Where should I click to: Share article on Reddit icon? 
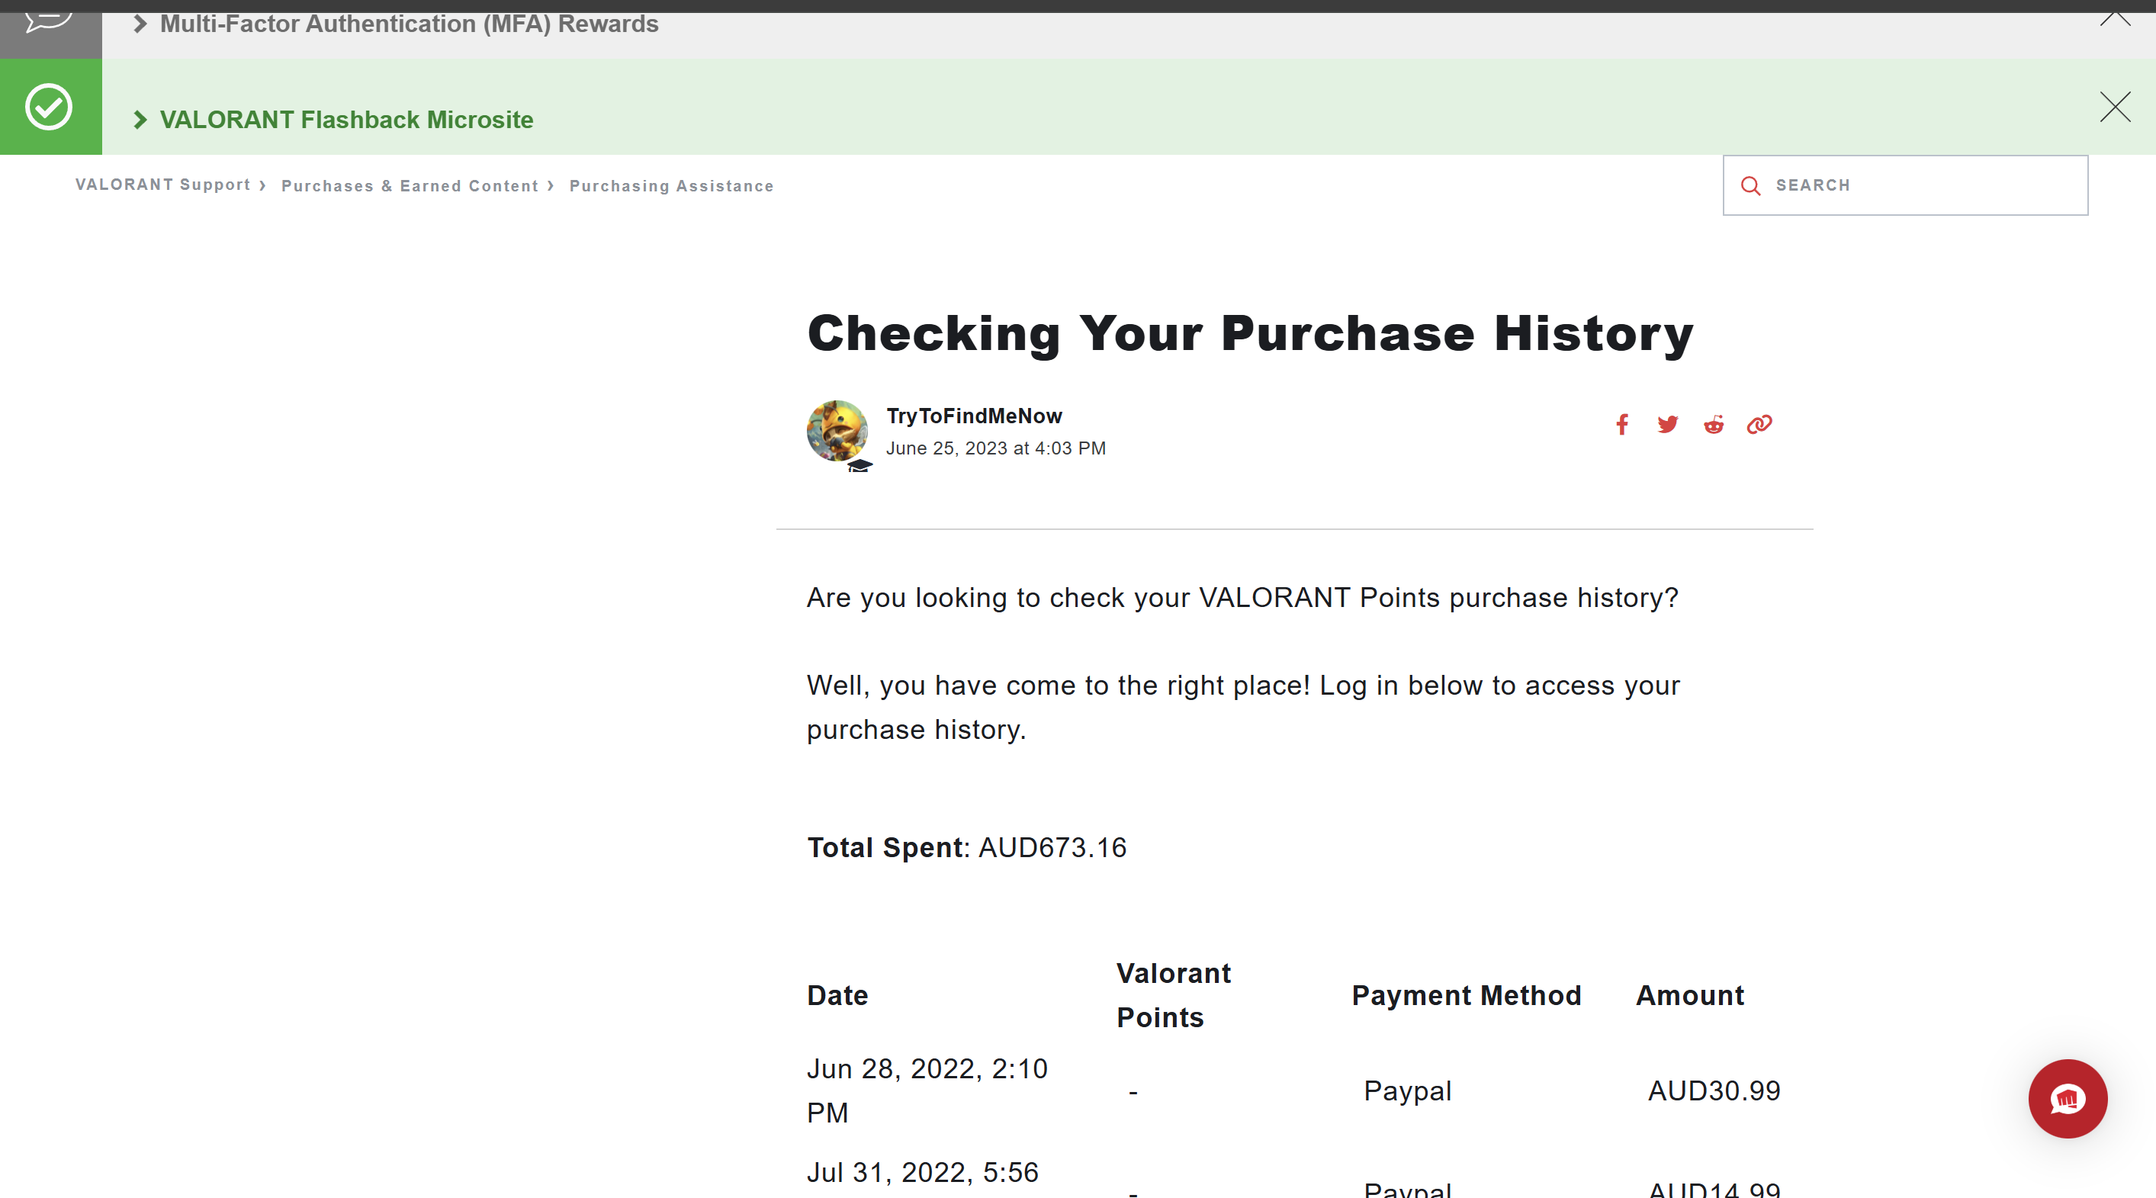click(1713, 424)
